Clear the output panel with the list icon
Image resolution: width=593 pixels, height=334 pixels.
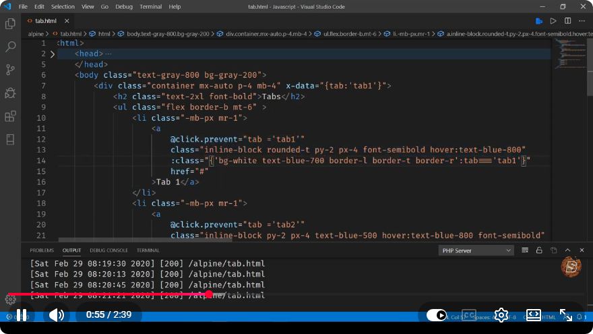pyautogui.click(x=525, y=250)
